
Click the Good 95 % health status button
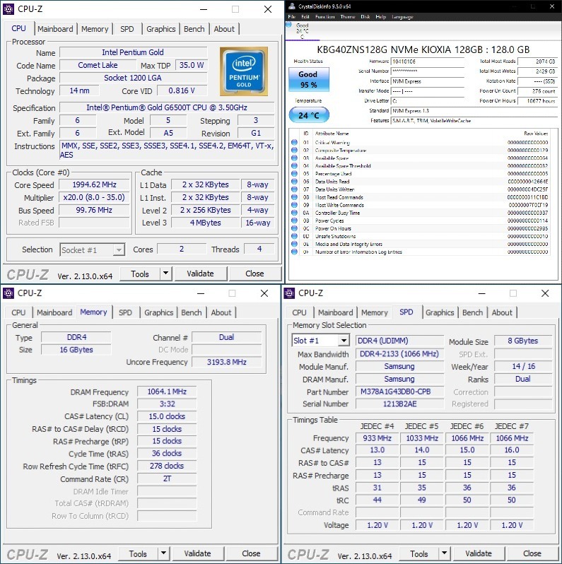(x=308, y=79)
